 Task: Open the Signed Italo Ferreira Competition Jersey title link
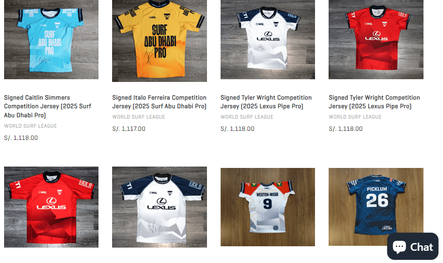[x=159, y=102]
